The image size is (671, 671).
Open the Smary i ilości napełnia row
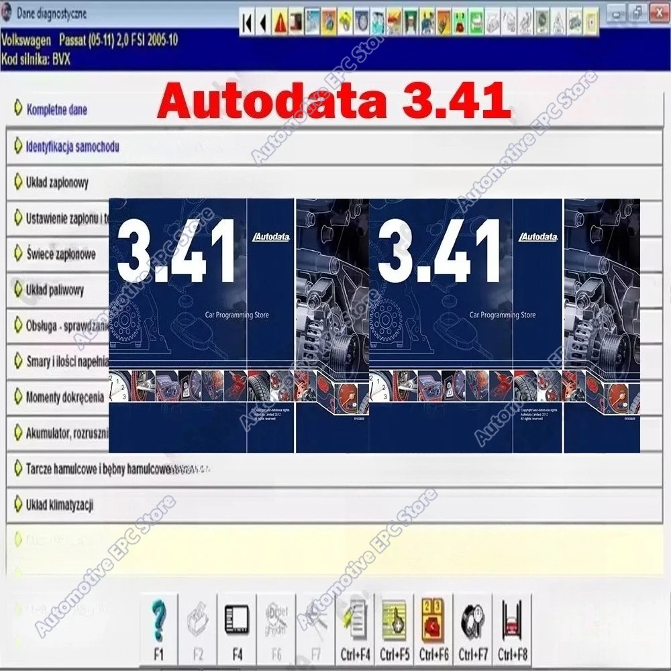tap(58, 361)
